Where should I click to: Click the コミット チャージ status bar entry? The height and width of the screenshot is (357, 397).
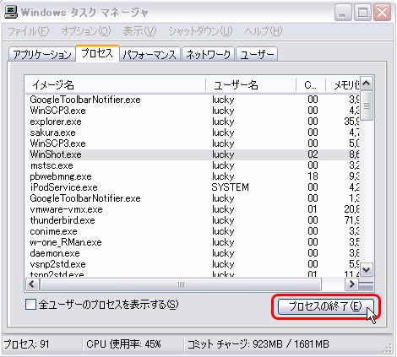click(x=258, y=344)
